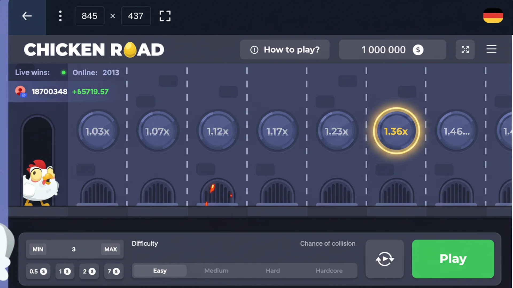Click the highlighted 1.36x multiplier
513x288 pixels.
pyautogui.click(x=396, y=131)
